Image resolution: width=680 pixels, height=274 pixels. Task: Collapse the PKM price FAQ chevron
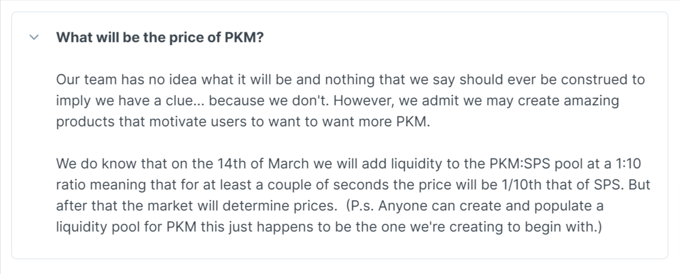tap(34, 38)
